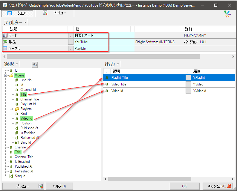The width and height of the screenshot is (237, 191).
Task: Select the Video Id output row
Action: click(169, 91)
